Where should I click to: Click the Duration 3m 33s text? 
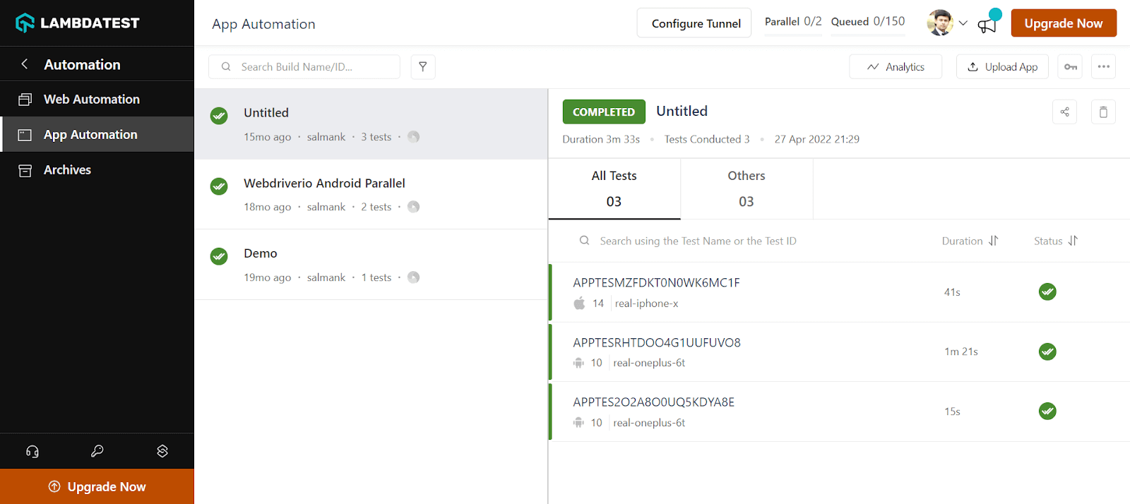pos(601,140)
